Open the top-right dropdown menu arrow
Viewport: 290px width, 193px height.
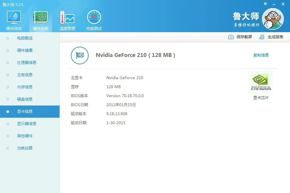click(x=265, y=4)
